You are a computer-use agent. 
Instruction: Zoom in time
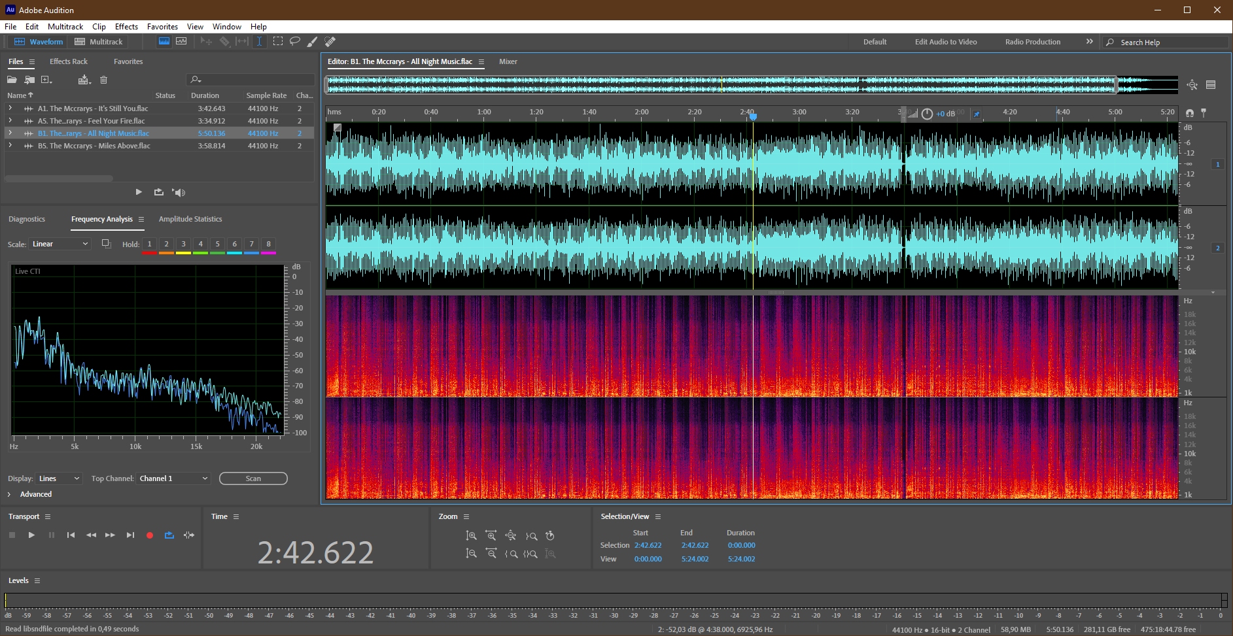point(491,536)
